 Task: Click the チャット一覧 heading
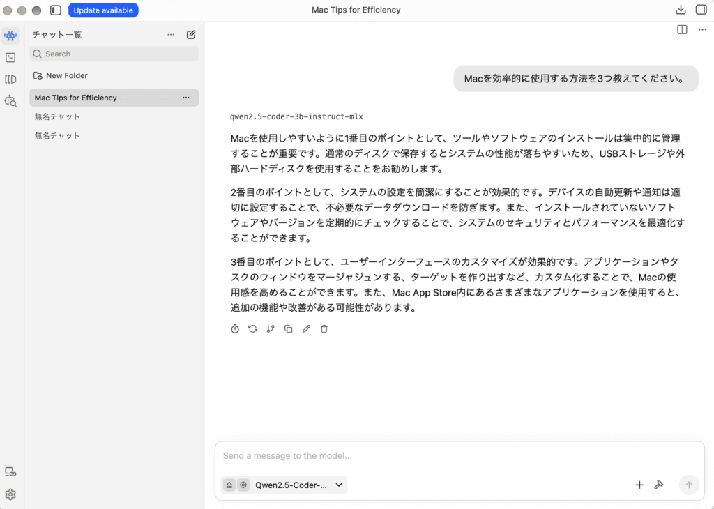(x=57, y=35)
